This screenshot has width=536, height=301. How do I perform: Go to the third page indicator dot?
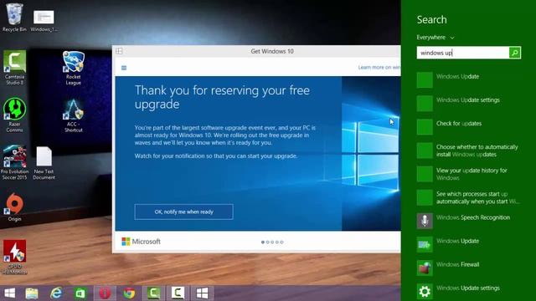coord(272,242)
